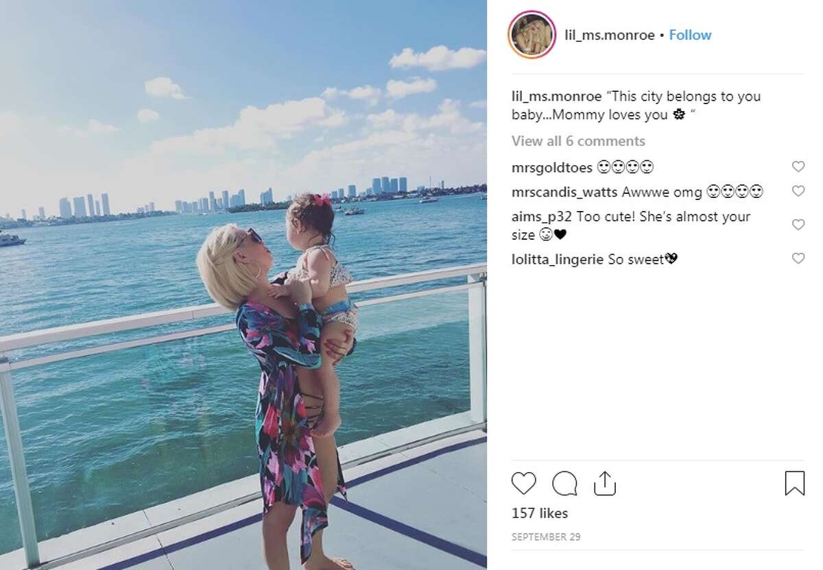The width and height of the screenshot is (823, 570).
Task: Click the posted photo of woman and child
Action: (243, 285)
